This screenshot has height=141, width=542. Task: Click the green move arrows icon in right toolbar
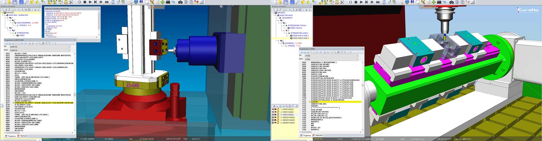pos(434,2)
